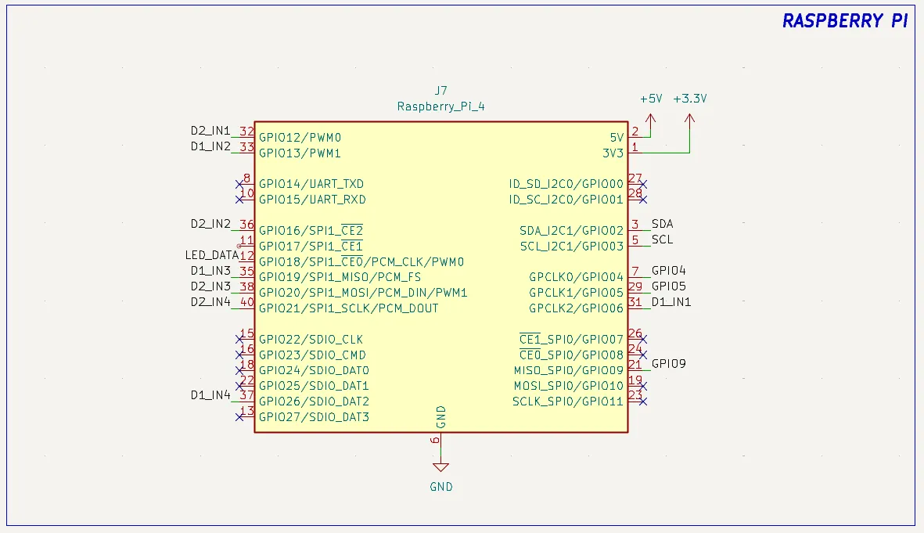Click the ID_SD_I2C0/GPIO00 pin name
Image resolution: width=924 pixels, height=533 pixels.
tap(566, 184)
